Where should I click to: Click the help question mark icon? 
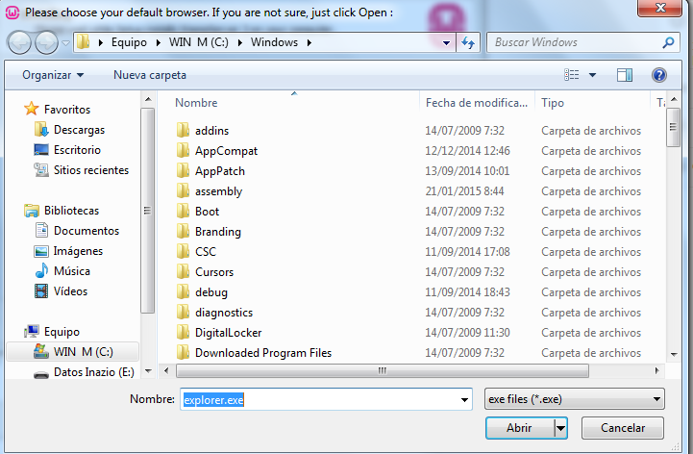(658, 75)
